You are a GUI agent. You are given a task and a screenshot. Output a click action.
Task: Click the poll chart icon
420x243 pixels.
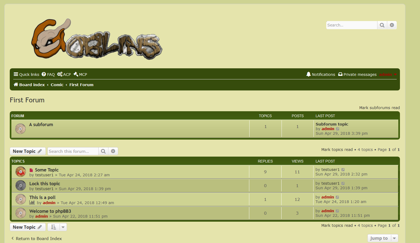[x=32, y=202]
